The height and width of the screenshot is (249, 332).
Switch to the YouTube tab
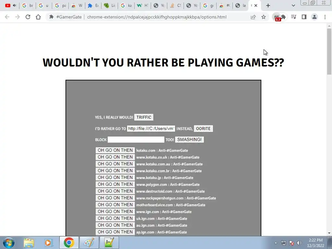coord(8,6)
